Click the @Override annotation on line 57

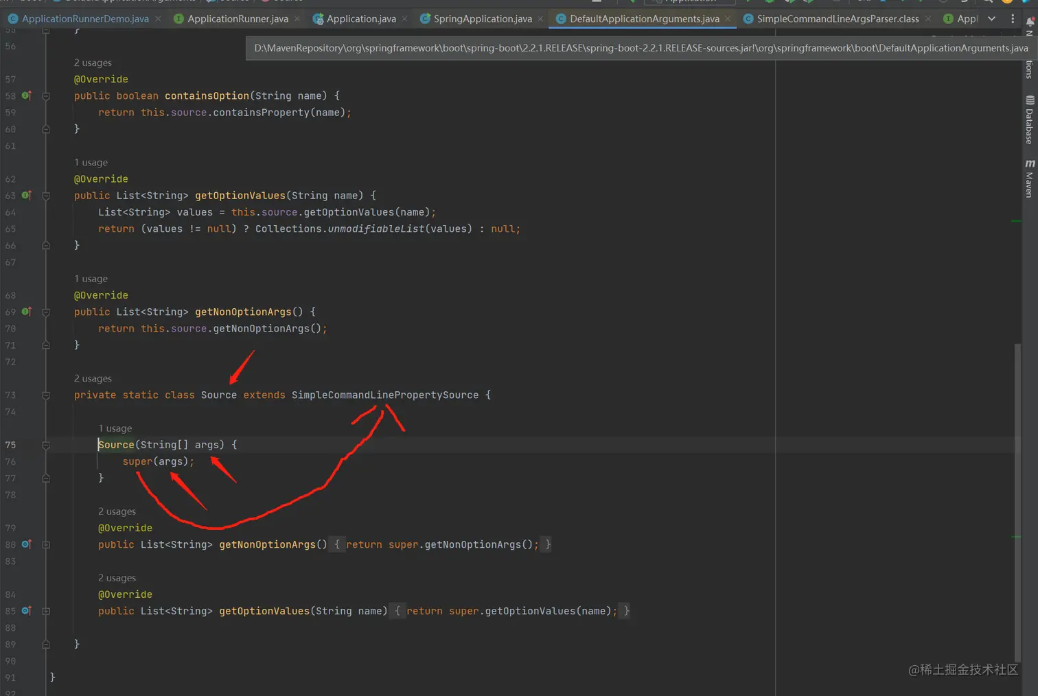click(x=101, y=80)
